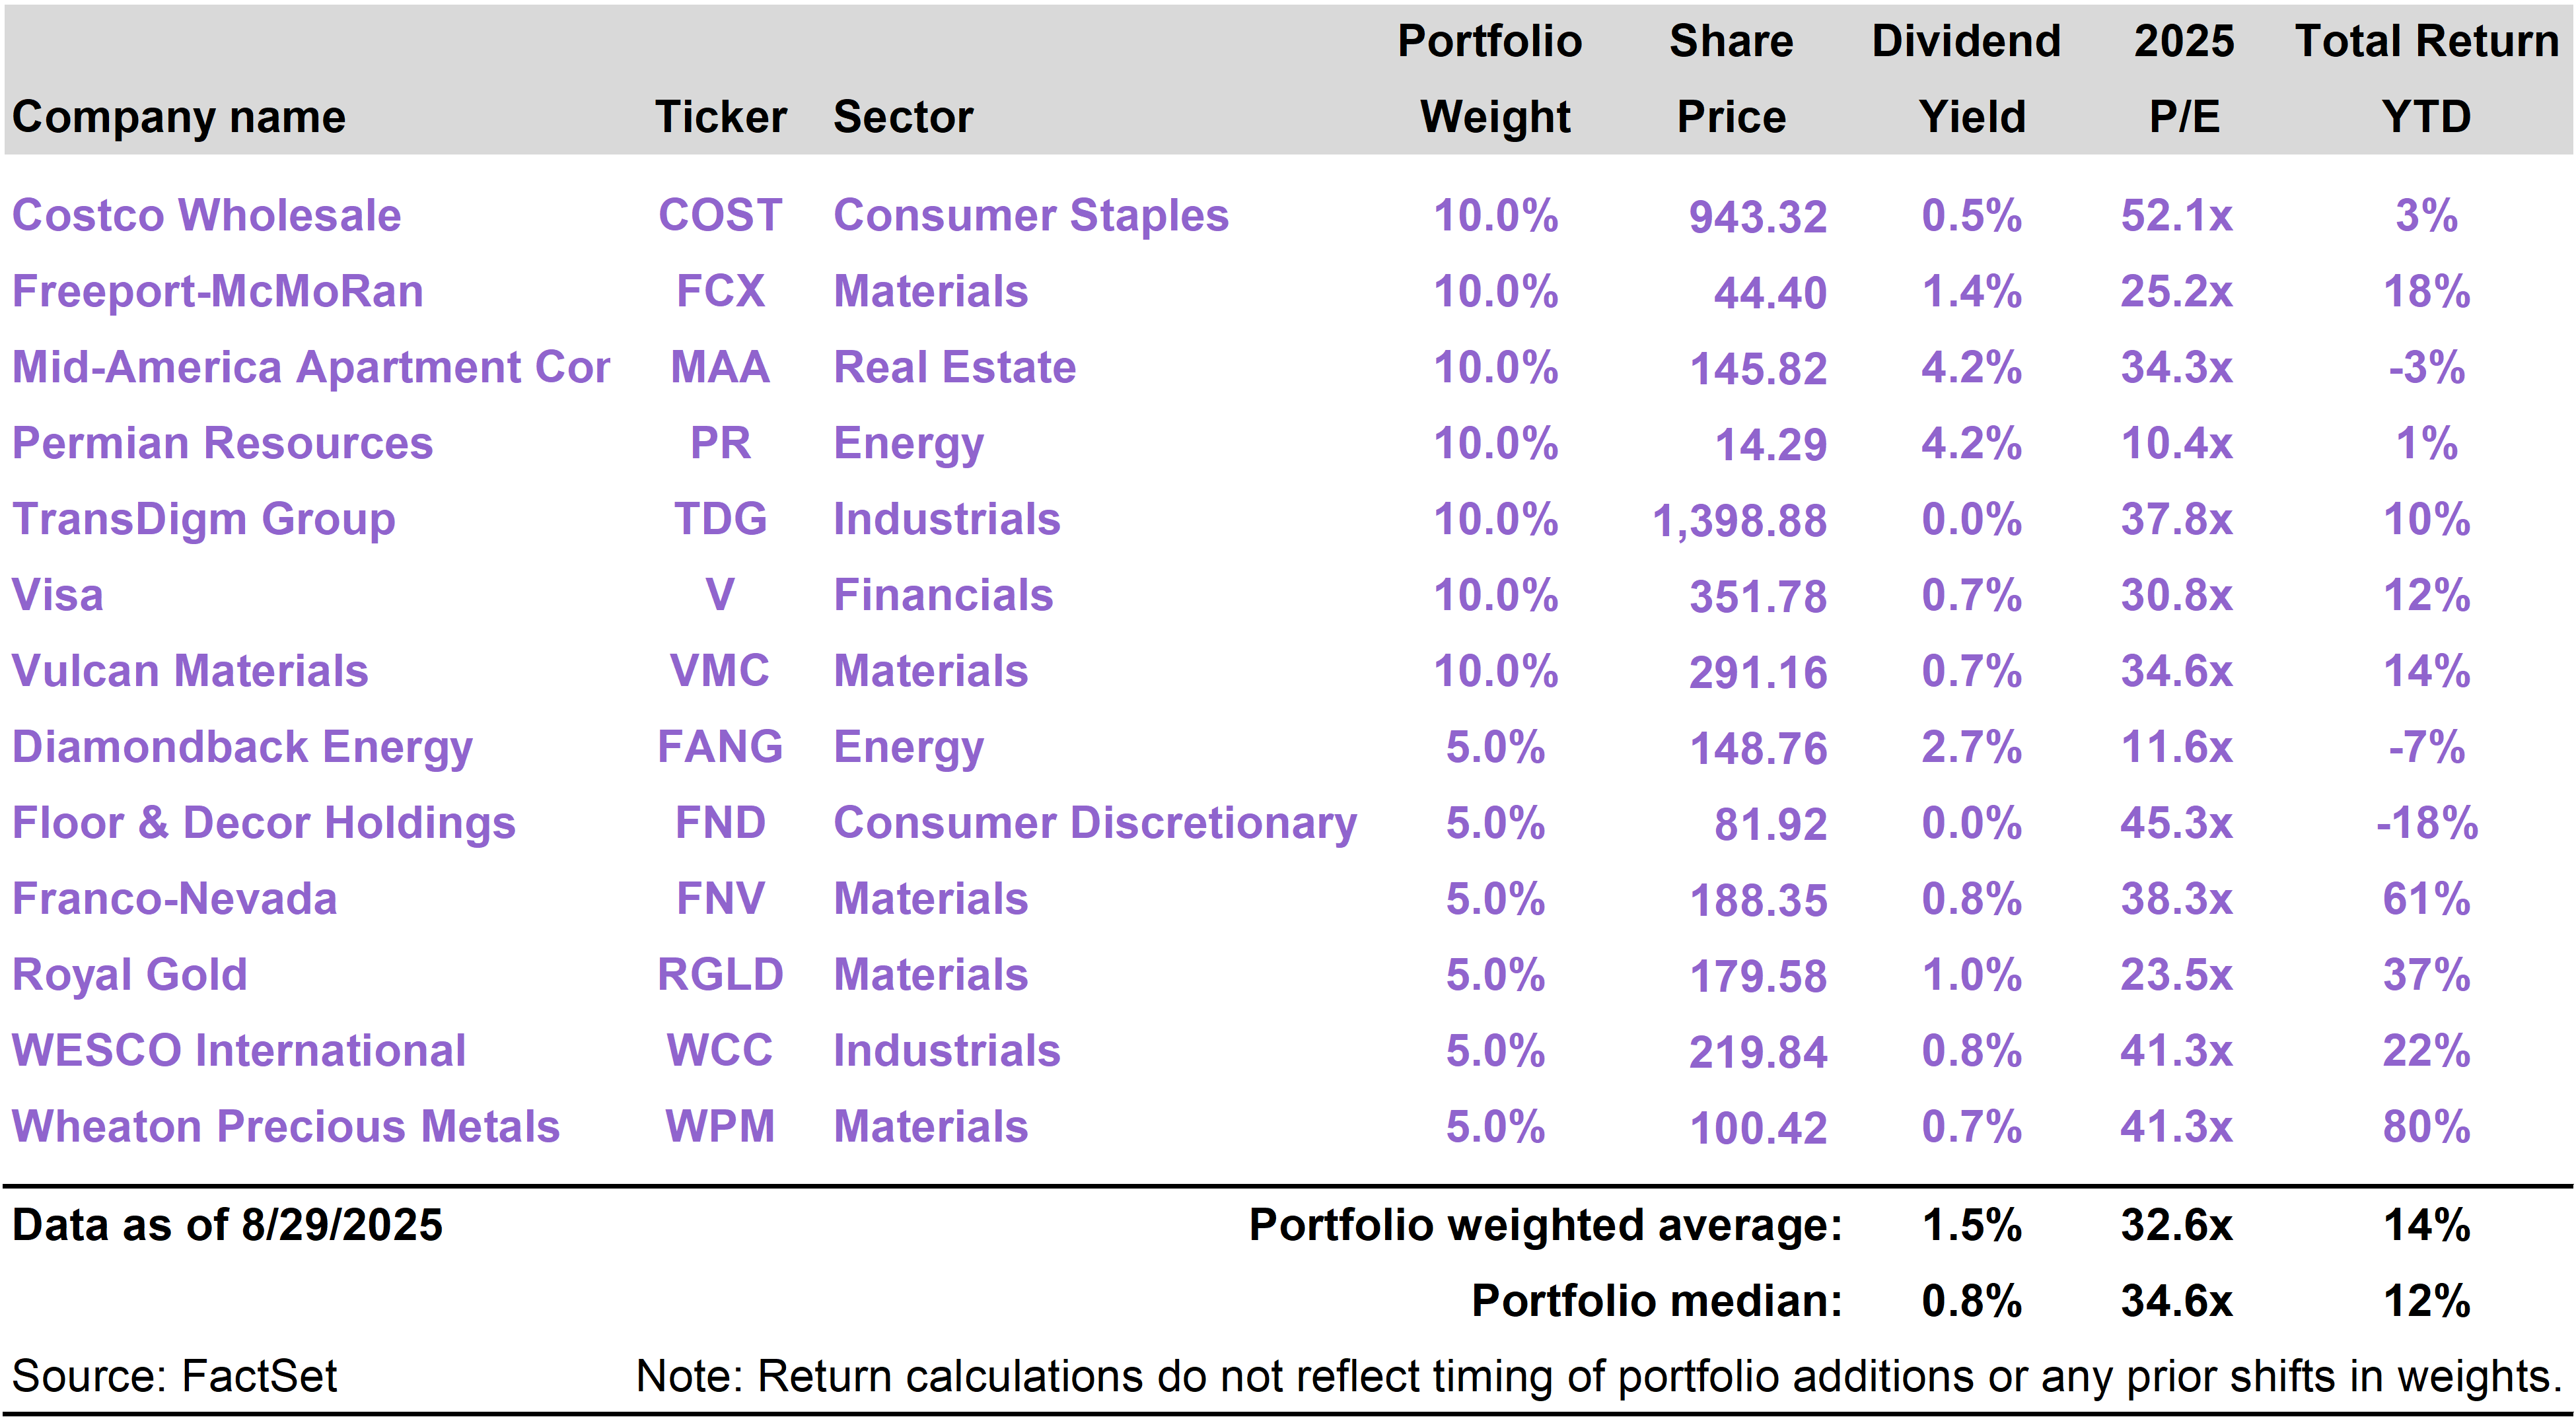Select the Permian Resources row name
The height and width of the screenshot is (1417, 2576).
click(x=222, y=444)
